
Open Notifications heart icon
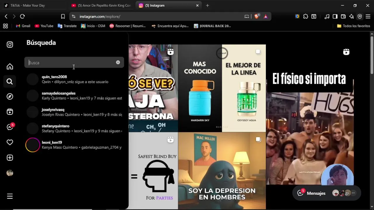[x=10, y=142]
